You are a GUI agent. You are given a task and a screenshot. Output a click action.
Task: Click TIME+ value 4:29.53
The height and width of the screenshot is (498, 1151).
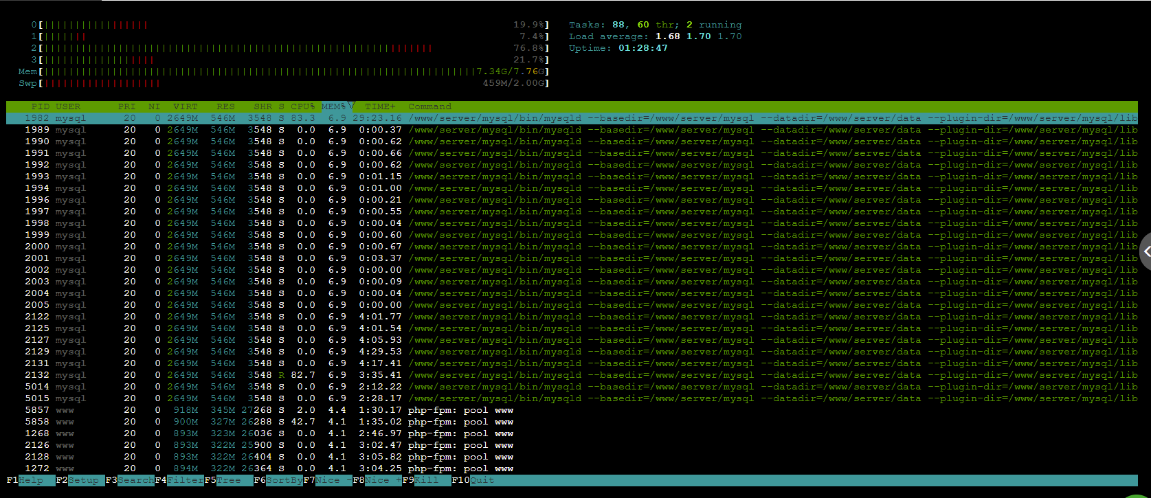click(380, 352)
